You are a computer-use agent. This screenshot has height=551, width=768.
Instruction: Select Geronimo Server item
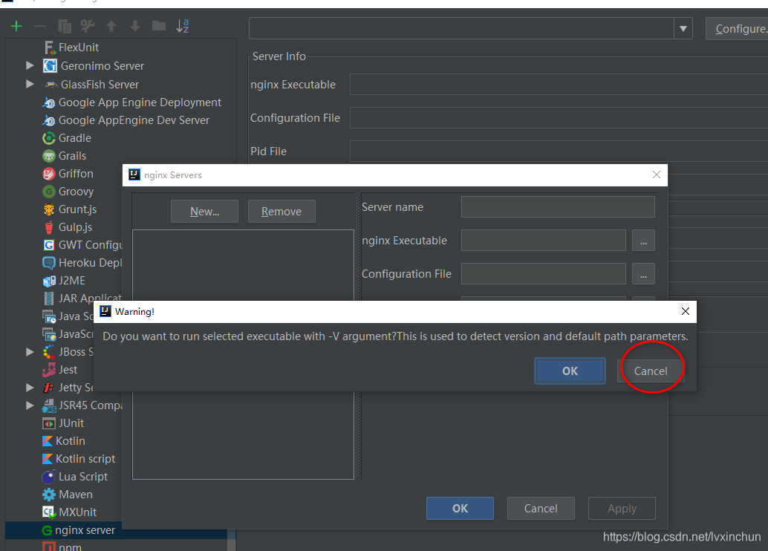pos(102,65)
